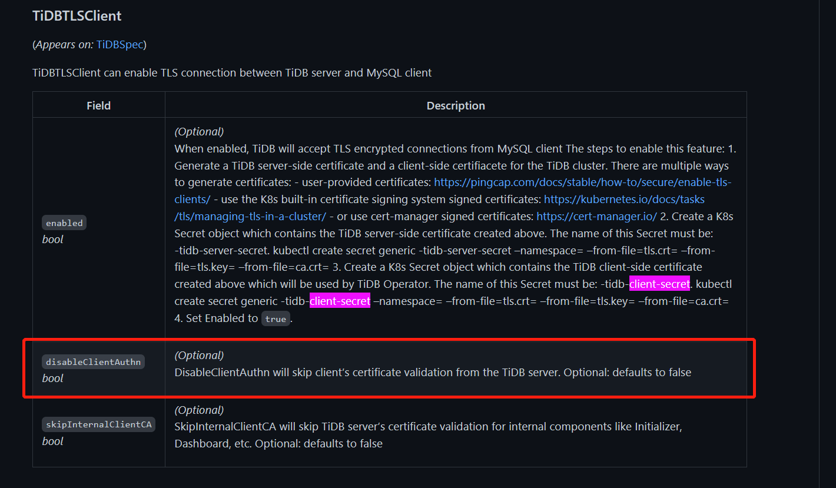Screen dimensions: 836x488
Task: Click the bool type under enabled
Action: 52,240
